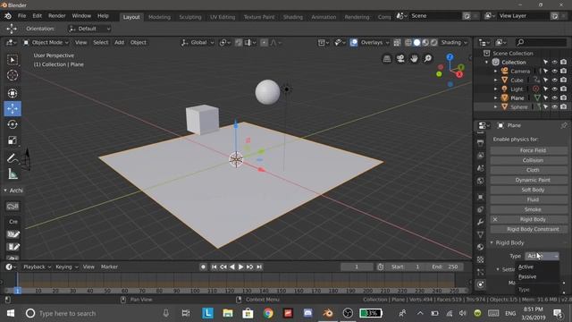Switch to rendered viewport shading mode

[433, 43]
